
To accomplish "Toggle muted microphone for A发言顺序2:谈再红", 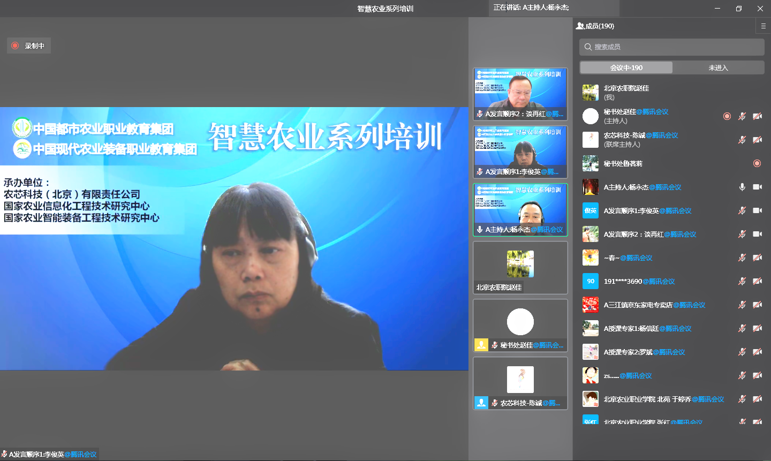I will pyautogui.click(x=742, y=234).
